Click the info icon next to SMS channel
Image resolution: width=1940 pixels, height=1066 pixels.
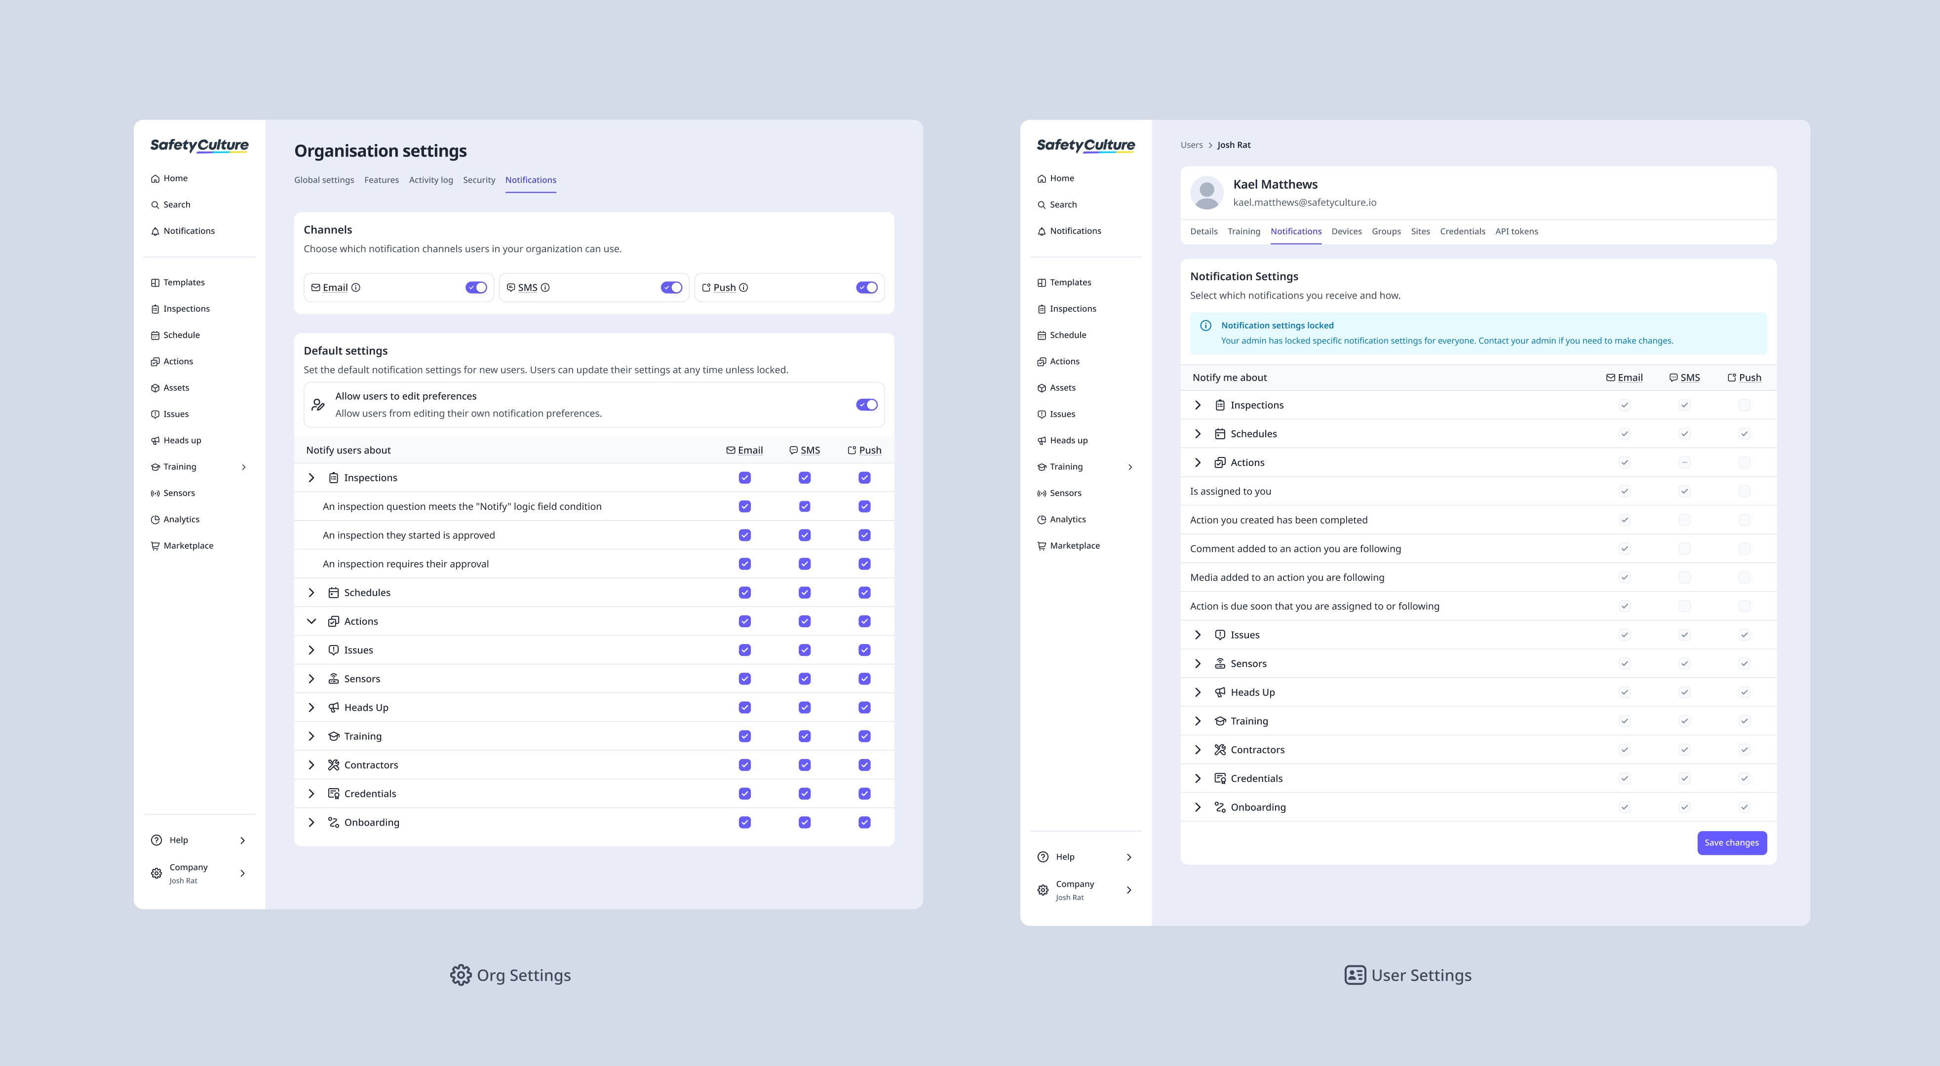pos(545,288)
